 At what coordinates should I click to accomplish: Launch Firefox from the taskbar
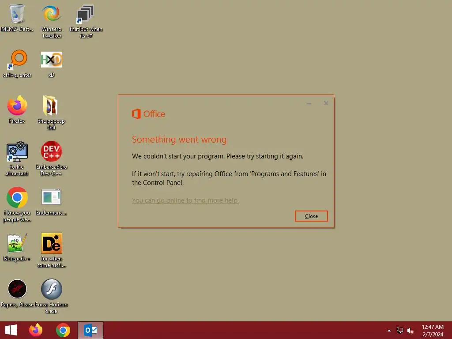(x=36, y=330)
